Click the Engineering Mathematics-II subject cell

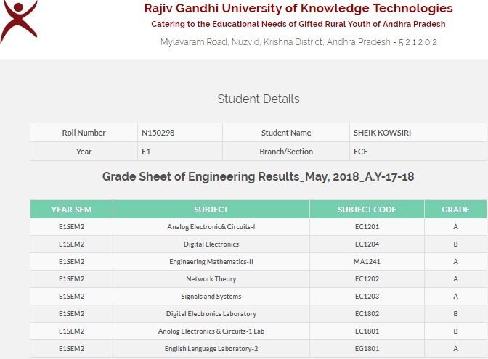coord(211,262)
